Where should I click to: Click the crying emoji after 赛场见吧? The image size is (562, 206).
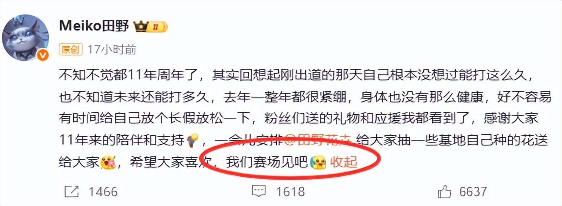(x=318, y=162)
